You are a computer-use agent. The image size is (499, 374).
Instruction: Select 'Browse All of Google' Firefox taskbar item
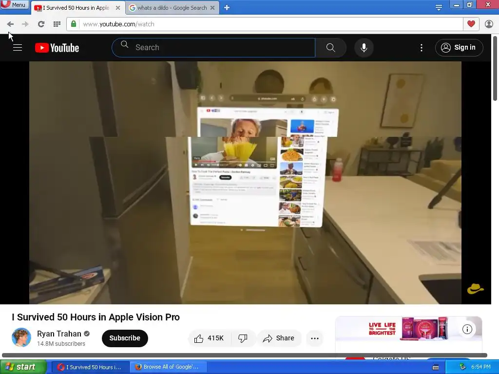point(168,367)
